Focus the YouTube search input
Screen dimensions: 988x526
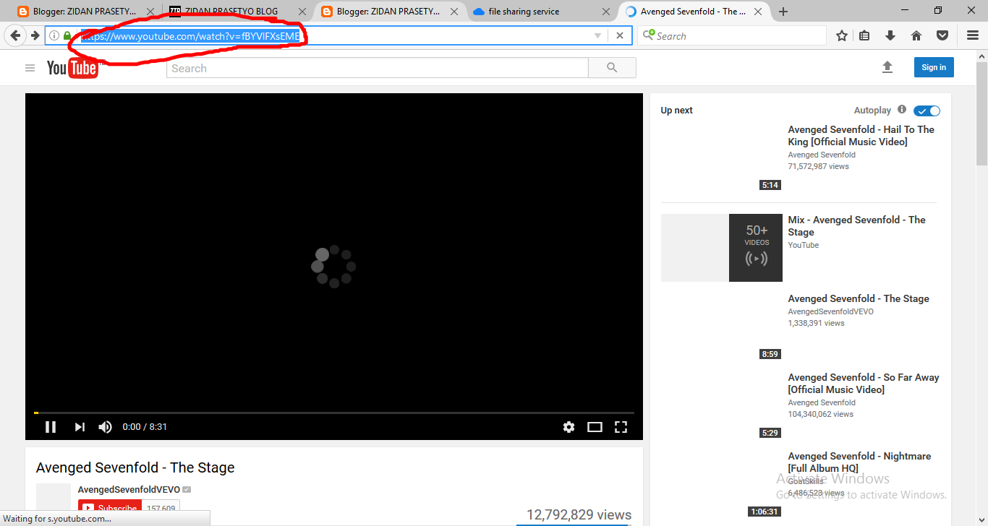point(378,68)
